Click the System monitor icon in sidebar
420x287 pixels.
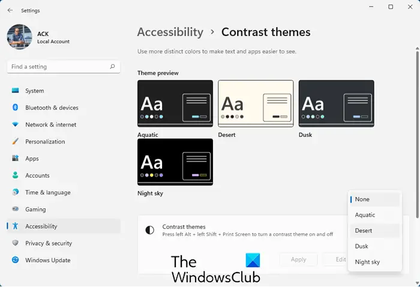coord(15,91)
